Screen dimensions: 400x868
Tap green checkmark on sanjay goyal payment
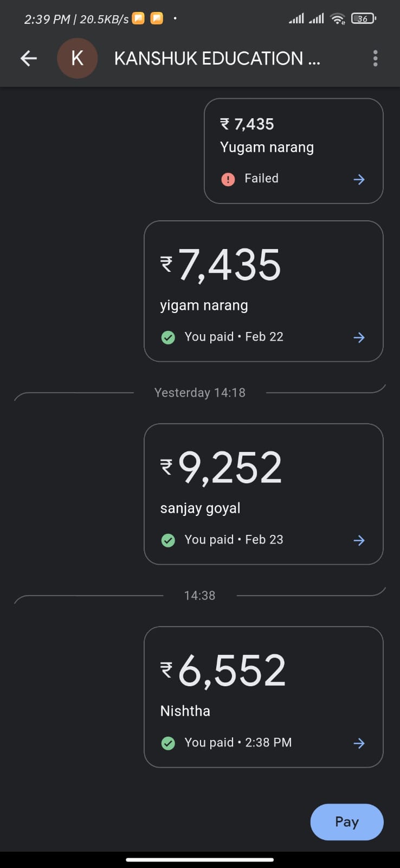168,540
